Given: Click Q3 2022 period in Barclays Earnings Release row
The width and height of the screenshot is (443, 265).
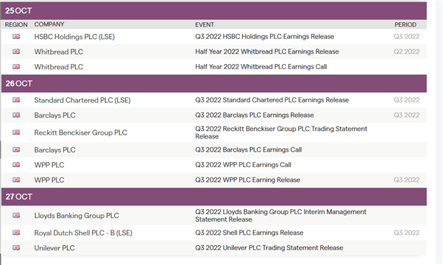Looking at the screenshot, I should pos(406,115).
